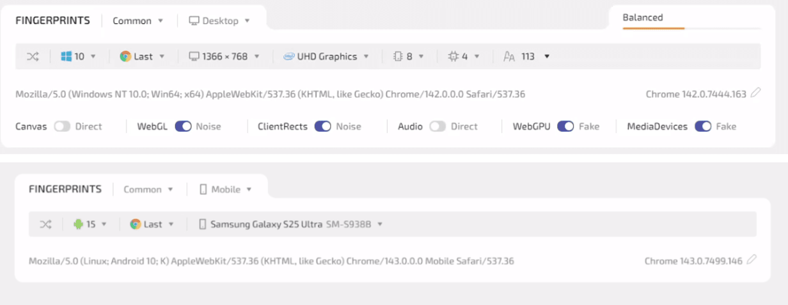Open Common dropdown in mobile fingerprints panel
Viewport: 788px width, 305px height.
point(148,189)
